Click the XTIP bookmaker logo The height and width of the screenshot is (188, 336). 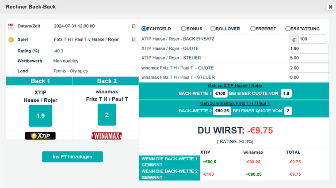[40, 136]
